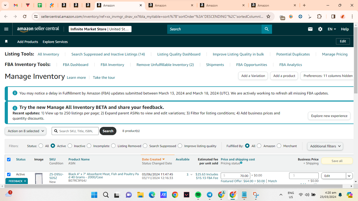Go back using the browser back arrow
Image resolution: width=358 pixels, height=201 pixels.
coord(6,16)
